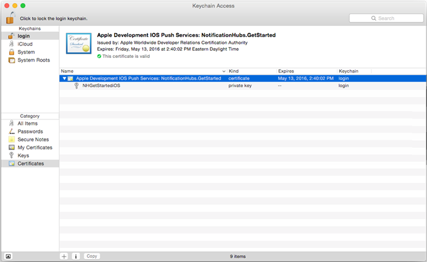
Task: Select the Apple Development IOS Push Services row
Action: tap(243, 79)
